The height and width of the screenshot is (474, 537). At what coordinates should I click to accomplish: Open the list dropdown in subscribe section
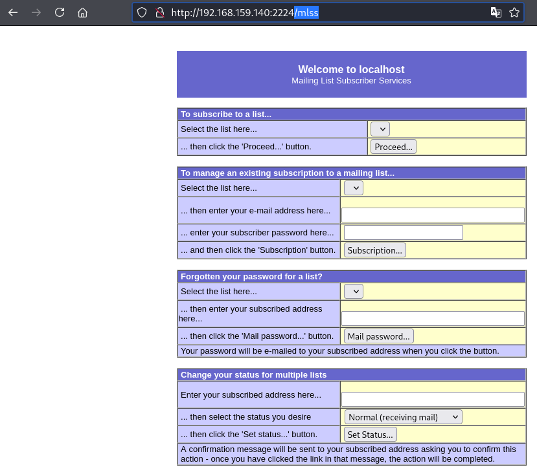[x=380, y=129]
